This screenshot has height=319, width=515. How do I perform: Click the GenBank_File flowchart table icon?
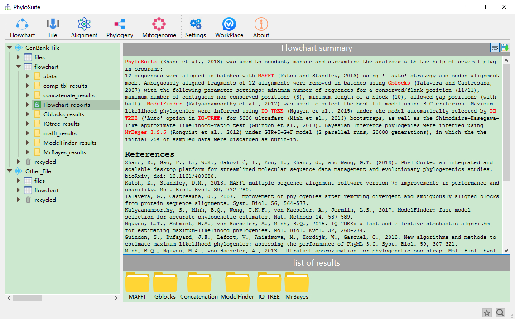click(28, 67)
